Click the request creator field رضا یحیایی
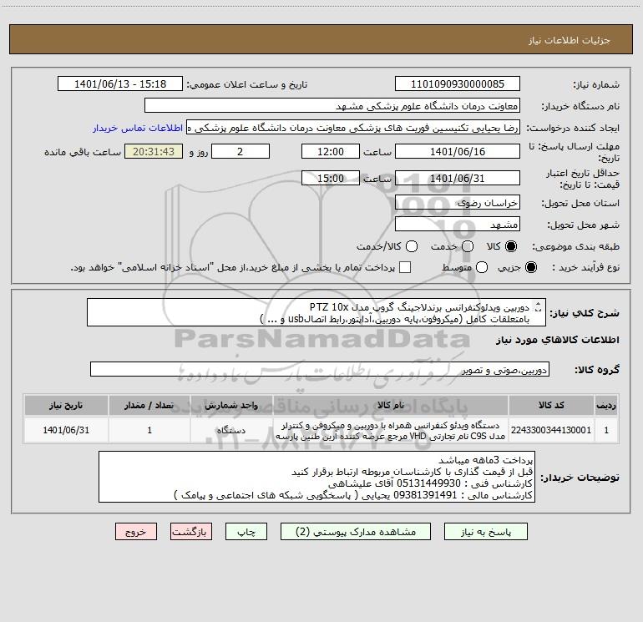 pos(353,128)
